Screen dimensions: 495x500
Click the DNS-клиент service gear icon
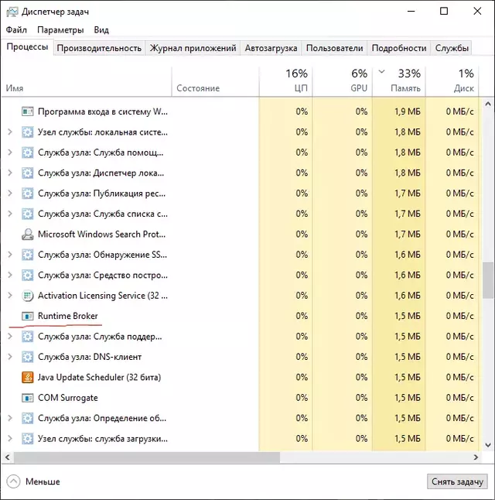[x=28, y=357]
